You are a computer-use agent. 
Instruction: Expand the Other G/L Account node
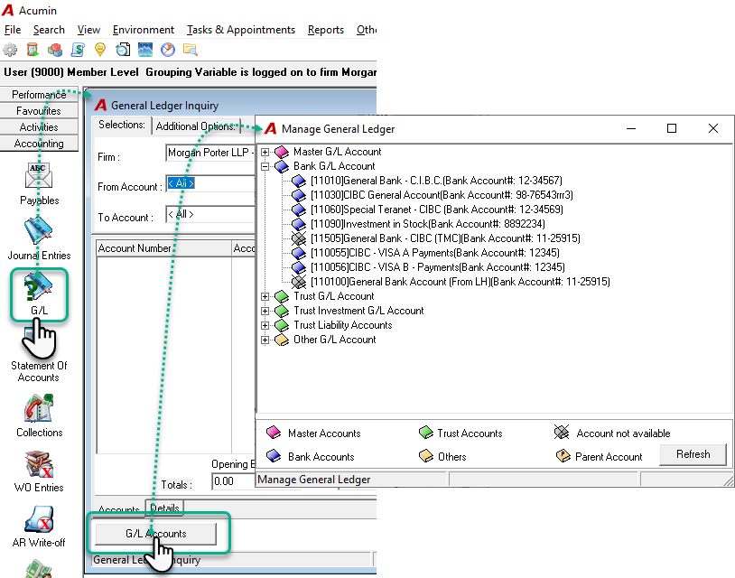265,340
